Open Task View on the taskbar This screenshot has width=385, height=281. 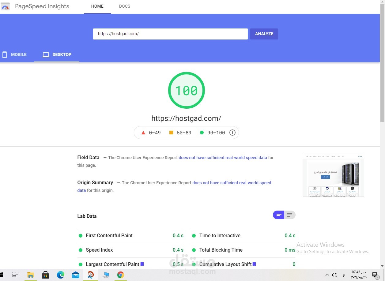15,275
